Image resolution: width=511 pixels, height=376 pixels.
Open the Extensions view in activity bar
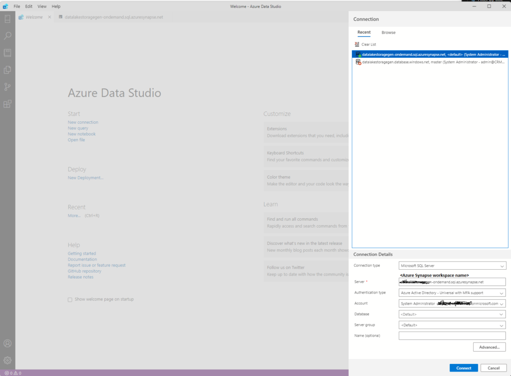[7, 104]
